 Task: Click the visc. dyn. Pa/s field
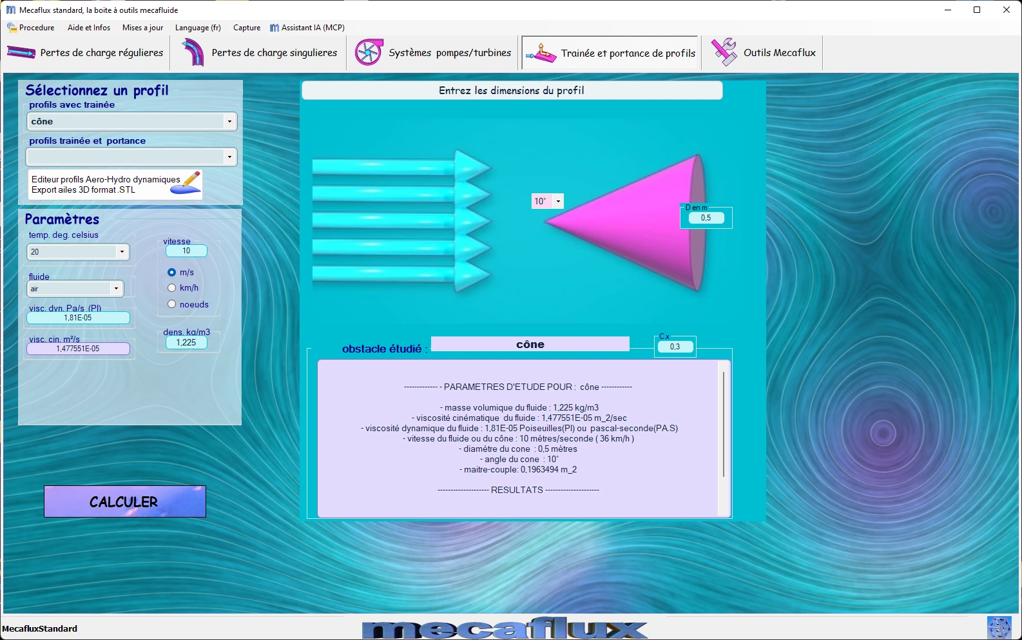78,318
